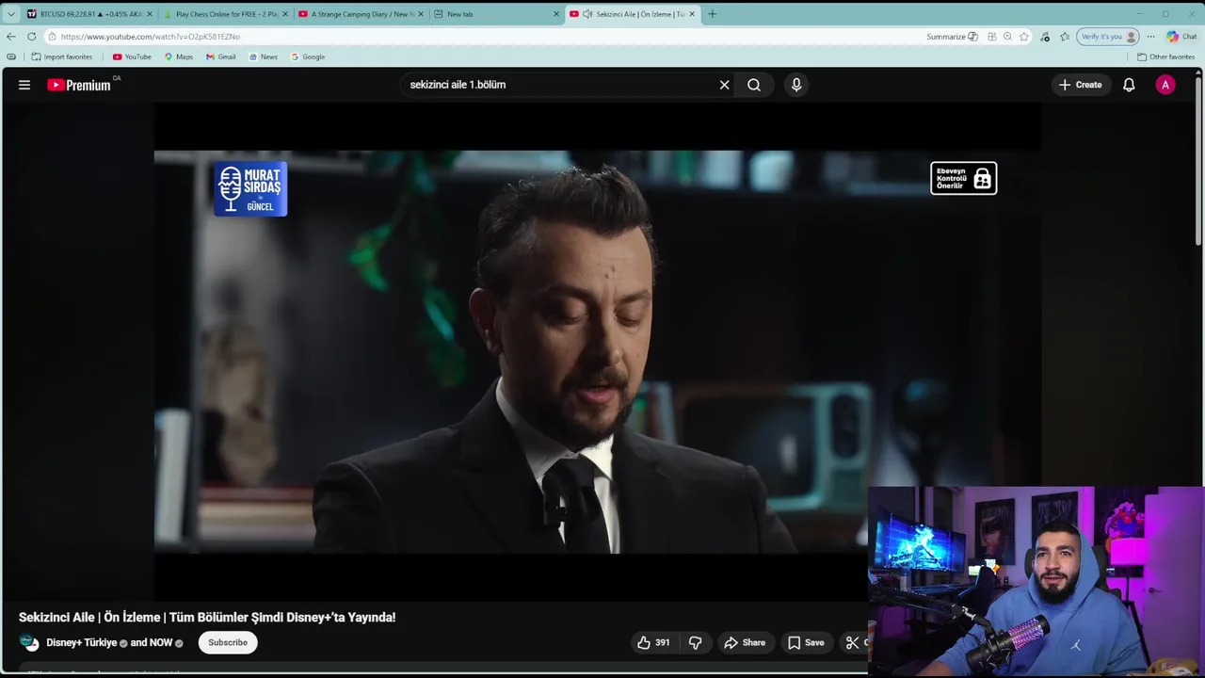The width and height of the screenshot is (1205, 678).
Task: Open the favorites hub icon
Action: pyautogui.click(x=1065, y=37)
